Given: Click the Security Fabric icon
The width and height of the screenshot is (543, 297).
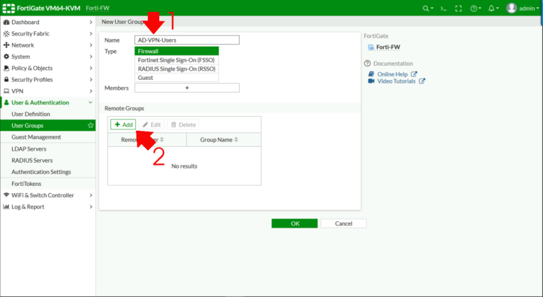Looking at the screenshot, I should click(6, 34).
